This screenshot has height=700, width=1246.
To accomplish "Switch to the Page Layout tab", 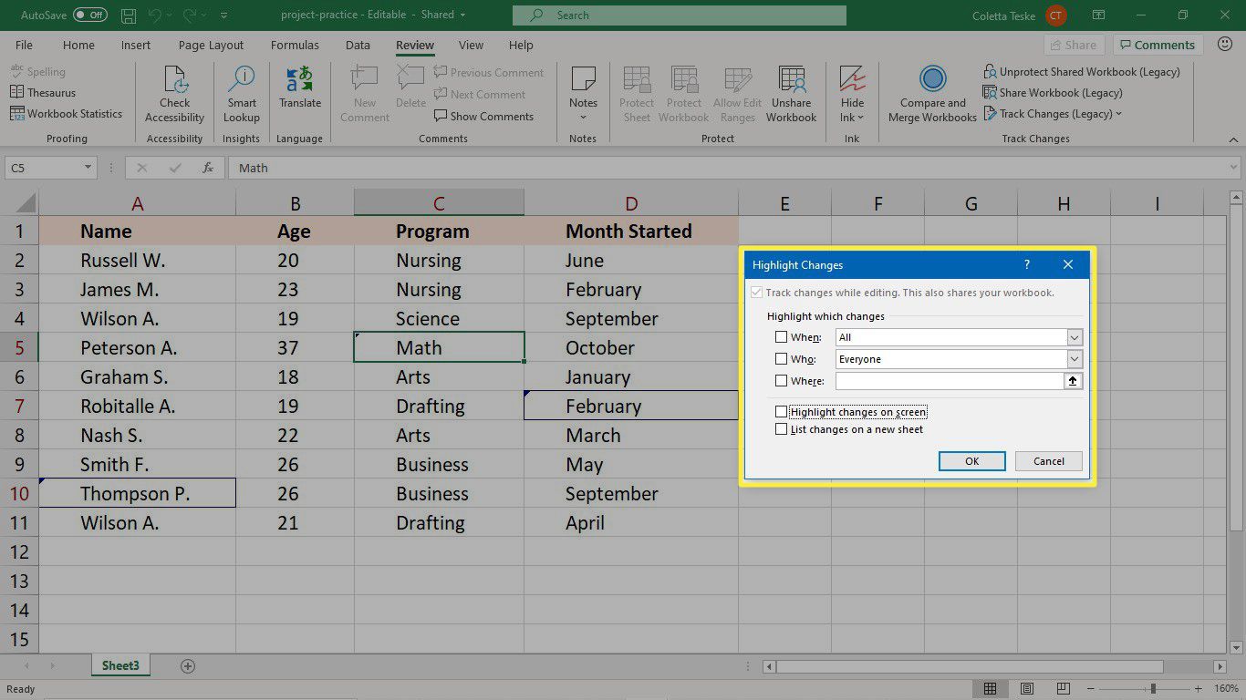I will (211, 45).
